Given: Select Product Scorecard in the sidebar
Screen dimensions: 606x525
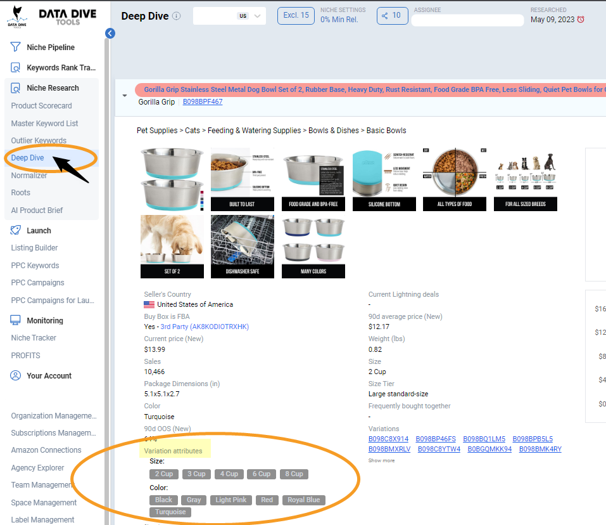Looking at the screenshot, I should [x=41, y=106].
